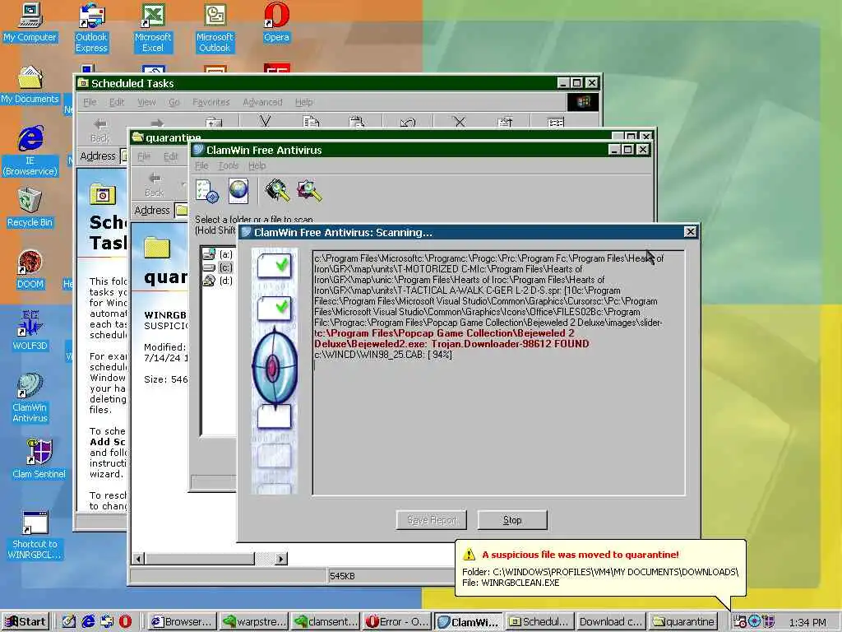Select the Microsoft Outlook desktop icon
The height and width of the screenshot is (632, 842).
click(215, 28)
